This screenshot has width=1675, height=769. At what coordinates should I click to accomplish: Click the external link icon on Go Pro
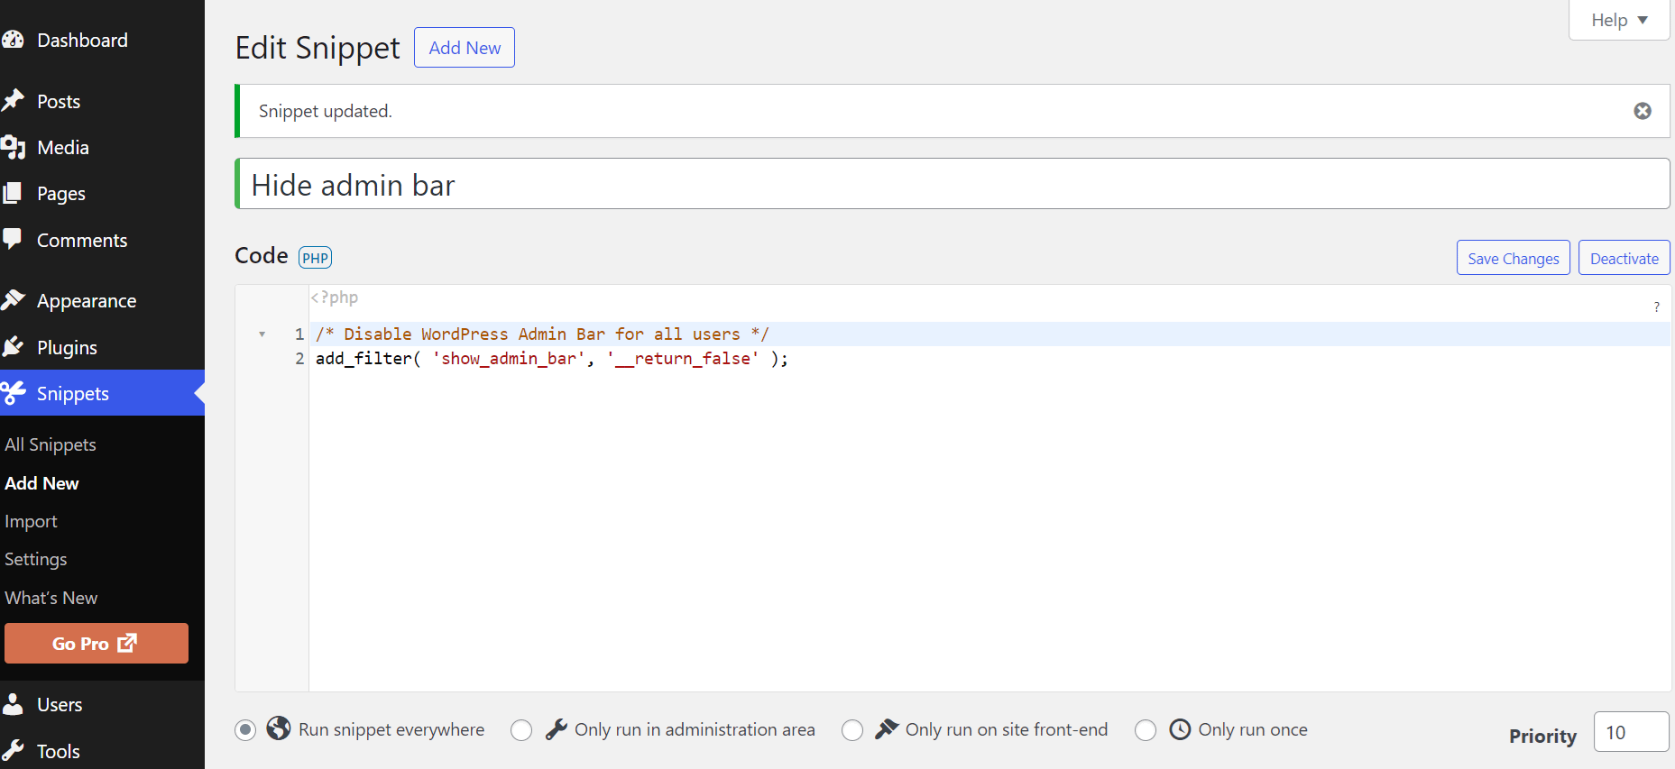[127, 643]
